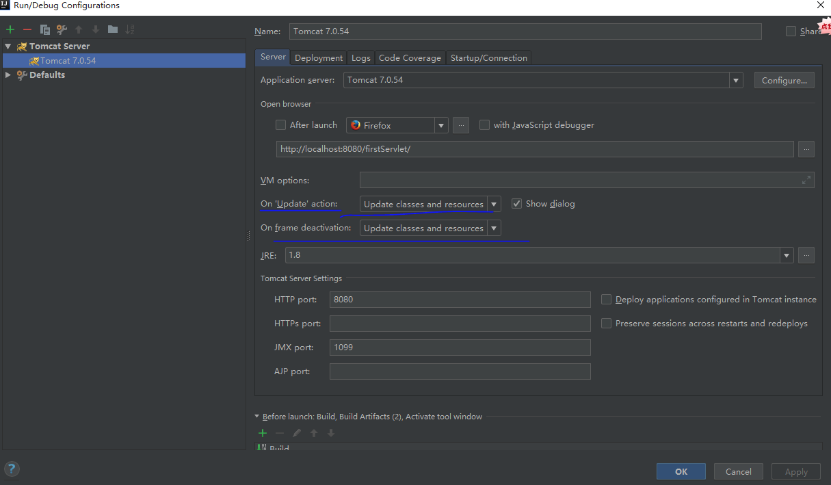831x485 pixels.
Task: Remove the Before launch task
Action: [x=280, y=433]
